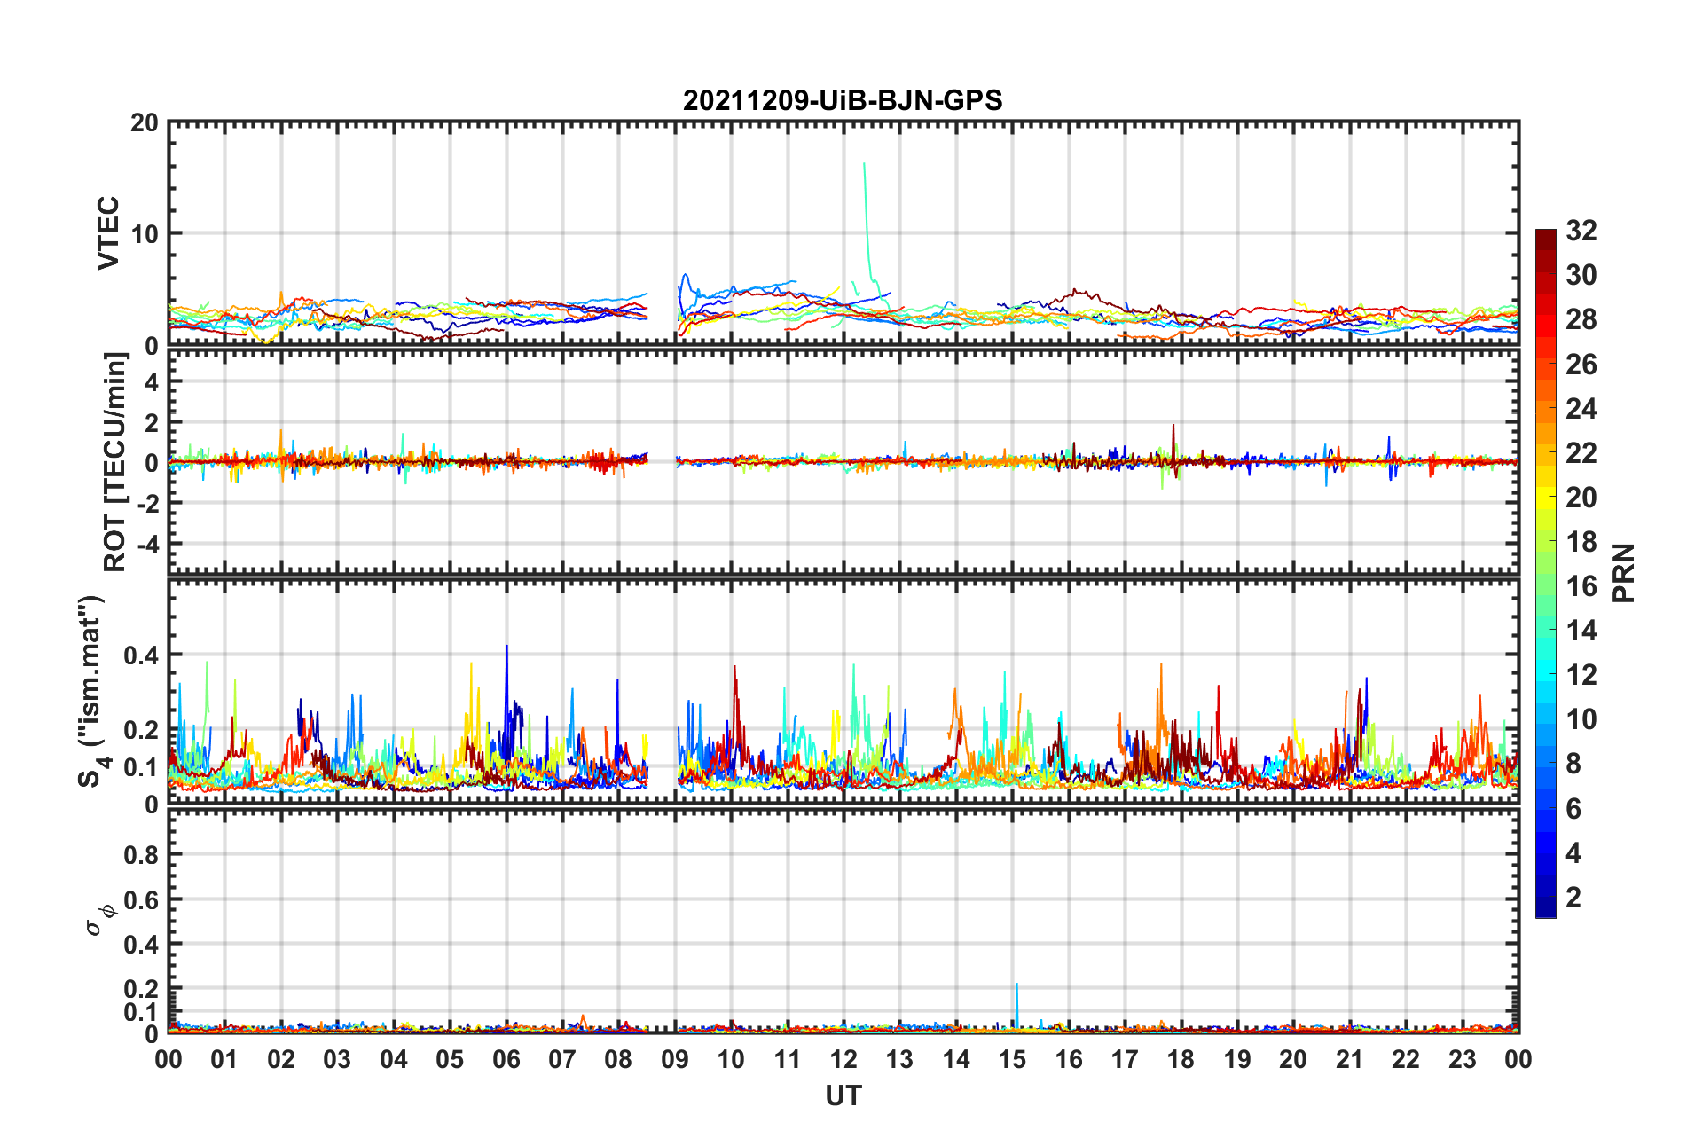This screenshot has height=1146, width=1687.
Task: Click sigma-phi axis tick label 0.6
Action: pyautogui.click(x=141, y=899)
